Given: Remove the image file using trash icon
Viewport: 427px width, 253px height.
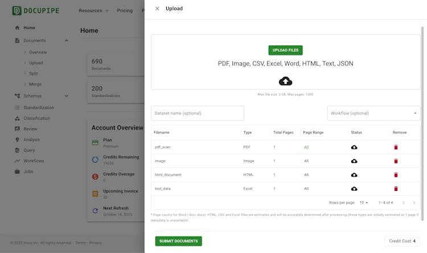Looking at the screenshot, I should [x=396, y=161].
